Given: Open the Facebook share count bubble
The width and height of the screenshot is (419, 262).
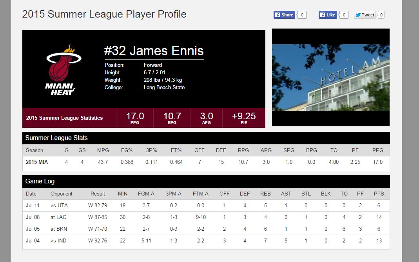Looking at the screenshot, I should point(302,15).
